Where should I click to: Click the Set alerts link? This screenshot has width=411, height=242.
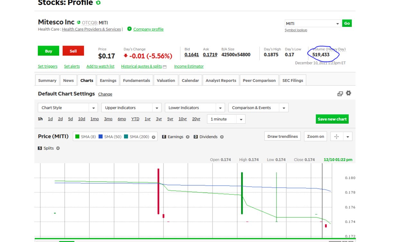tap(72, 66)
